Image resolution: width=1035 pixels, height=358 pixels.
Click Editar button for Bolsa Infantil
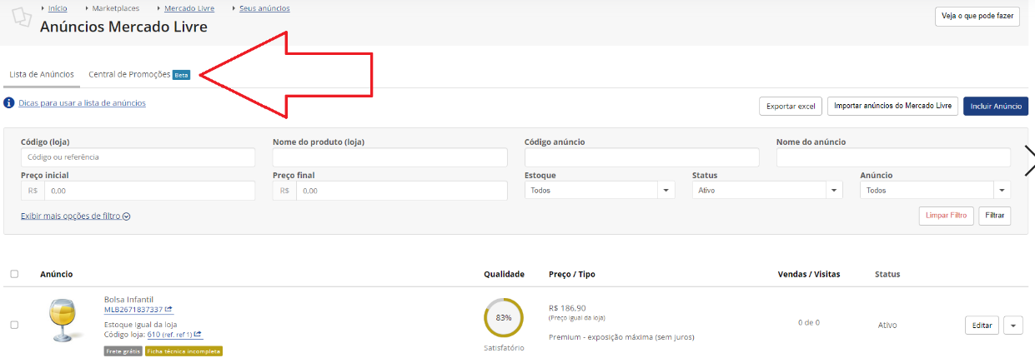982,326
